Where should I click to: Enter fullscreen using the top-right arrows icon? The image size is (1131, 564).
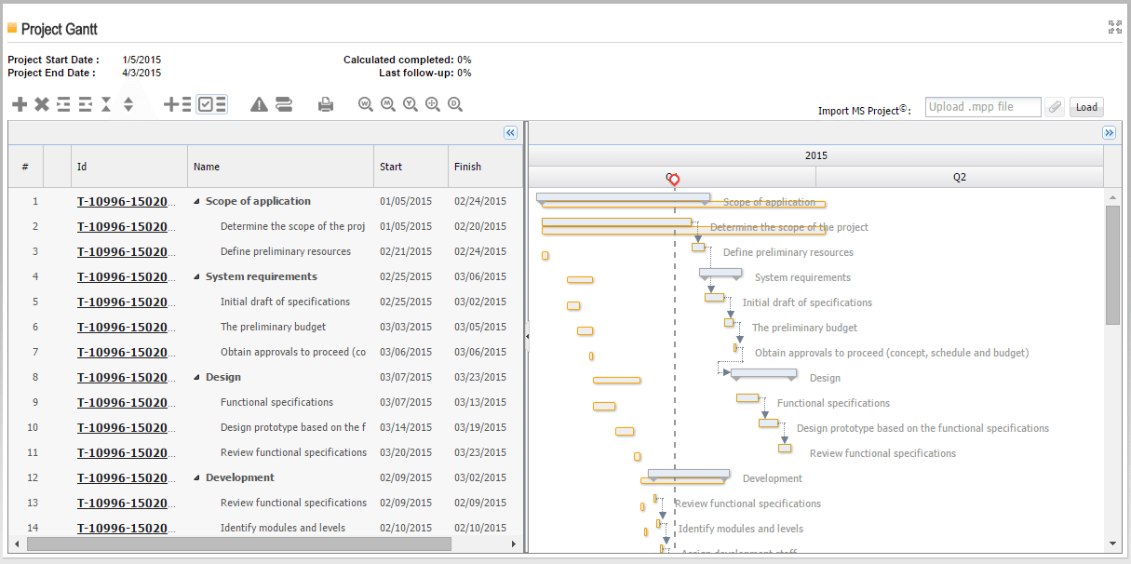[x=1114, y=25]
